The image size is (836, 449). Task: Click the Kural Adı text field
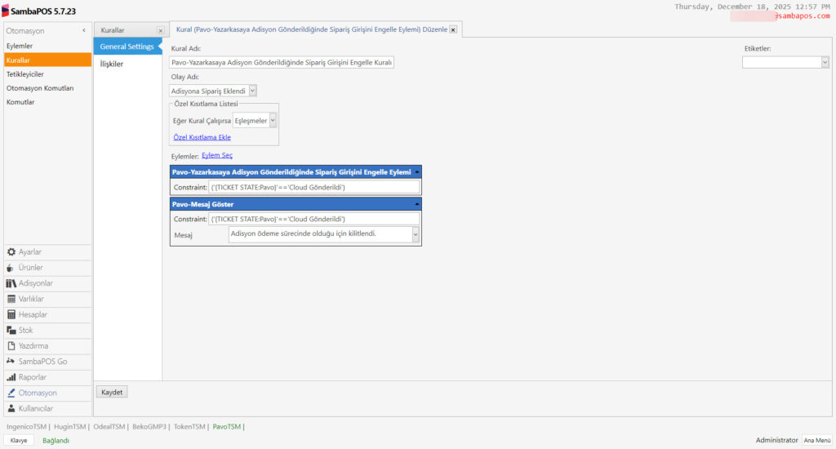click(282, 62)
